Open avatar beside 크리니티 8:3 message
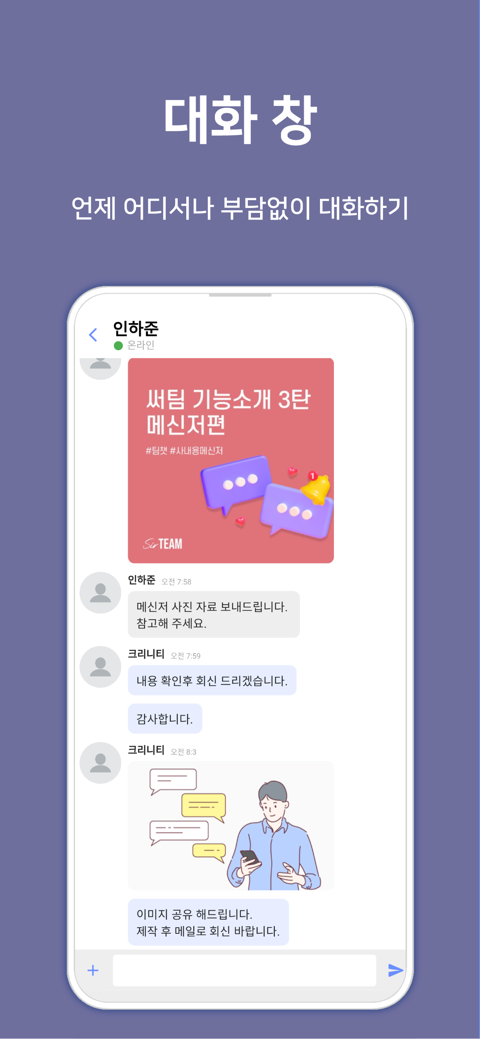Viewport: 480px width, 1039px height. click(x=100, y=763)
